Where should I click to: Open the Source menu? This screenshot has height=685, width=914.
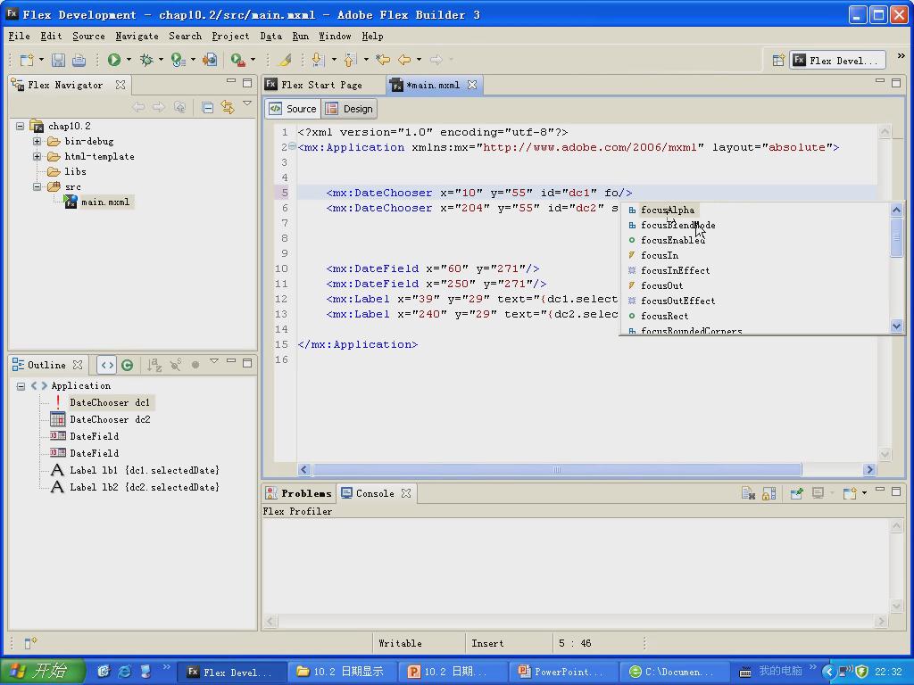pyautogui.click(x=88, y=36)
